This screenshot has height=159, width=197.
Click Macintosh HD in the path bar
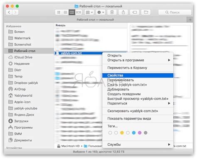point(69,146)
